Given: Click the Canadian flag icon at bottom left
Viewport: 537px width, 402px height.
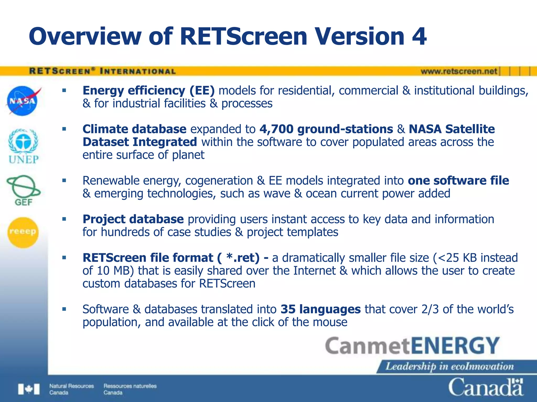Looking at the screenshot, I should 29,389.
